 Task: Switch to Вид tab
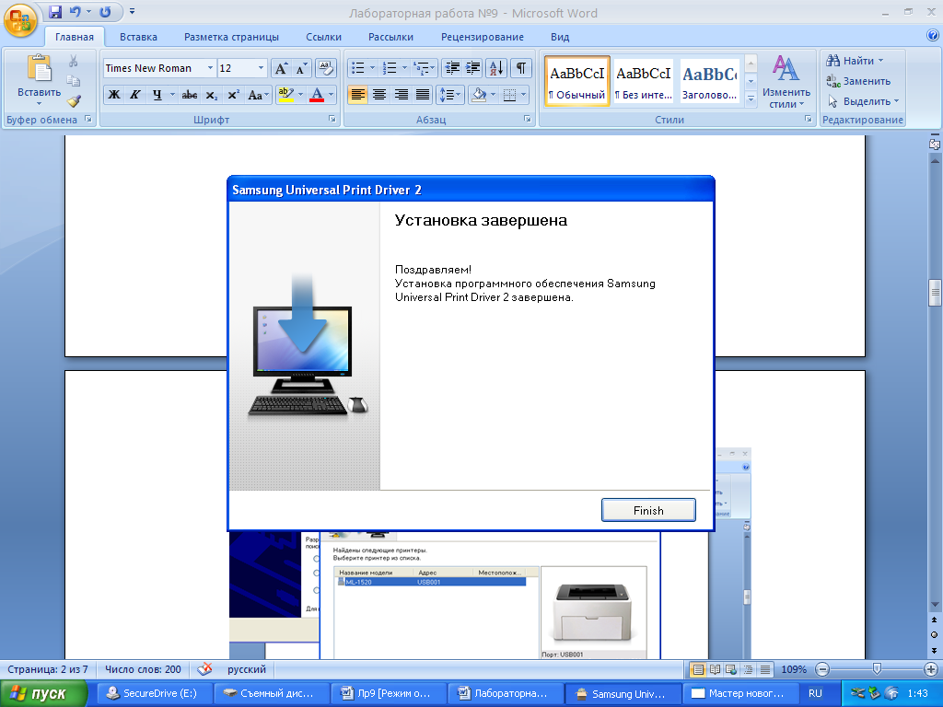coord(560,37)
